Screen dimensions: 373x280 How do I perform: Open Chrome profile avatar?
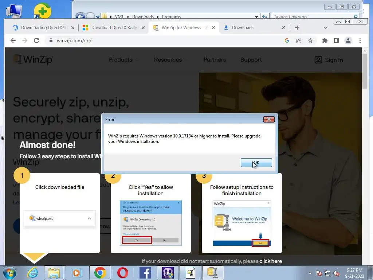[x=348, y=40]
